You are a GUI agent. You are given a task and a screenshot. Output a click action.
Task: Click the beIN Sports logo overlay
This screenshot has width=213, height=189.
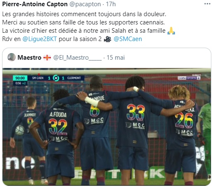coord(189,78)
